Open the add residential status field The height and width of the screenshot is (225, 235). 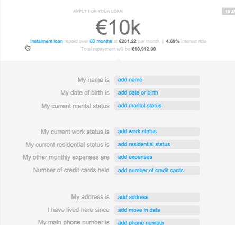click(x=157, y=144)
